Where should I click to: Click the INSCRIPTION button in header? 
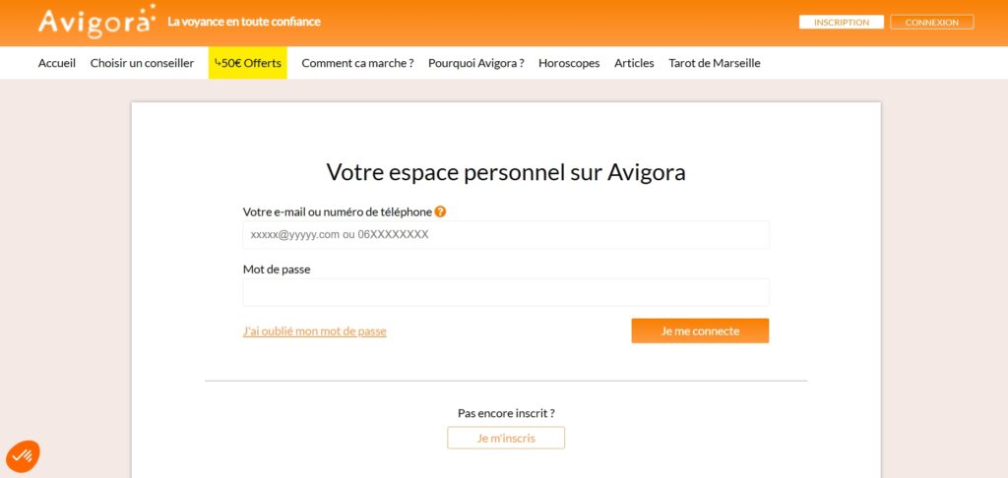(841, 22)
